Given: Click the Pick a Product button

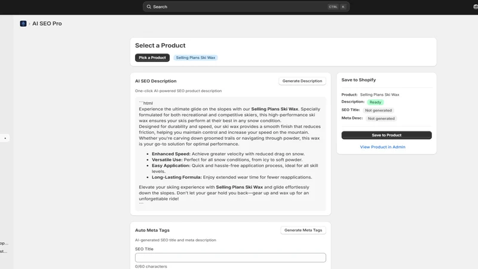Looking at the screenshot, I should 152,57.
